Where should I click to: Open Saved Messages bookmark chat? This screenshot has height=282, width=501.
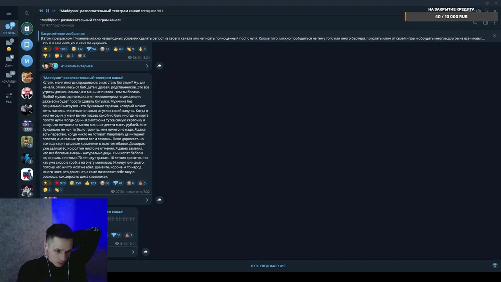coord(27,45)
